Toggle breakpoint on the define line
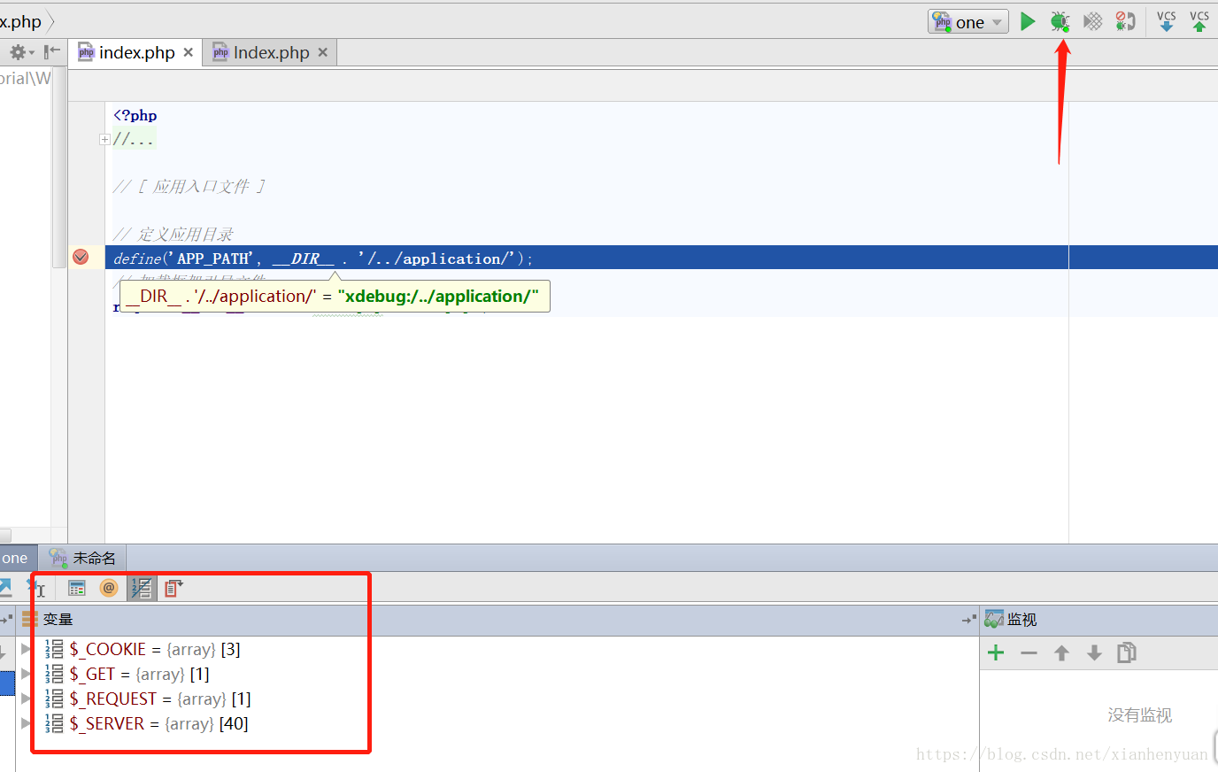The height and width of the screenshot is (772, 1218). pos(81,257)
